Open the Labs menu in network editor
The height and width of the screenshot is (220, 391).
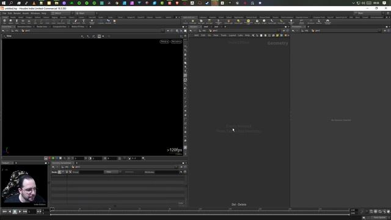click(240, 35)
